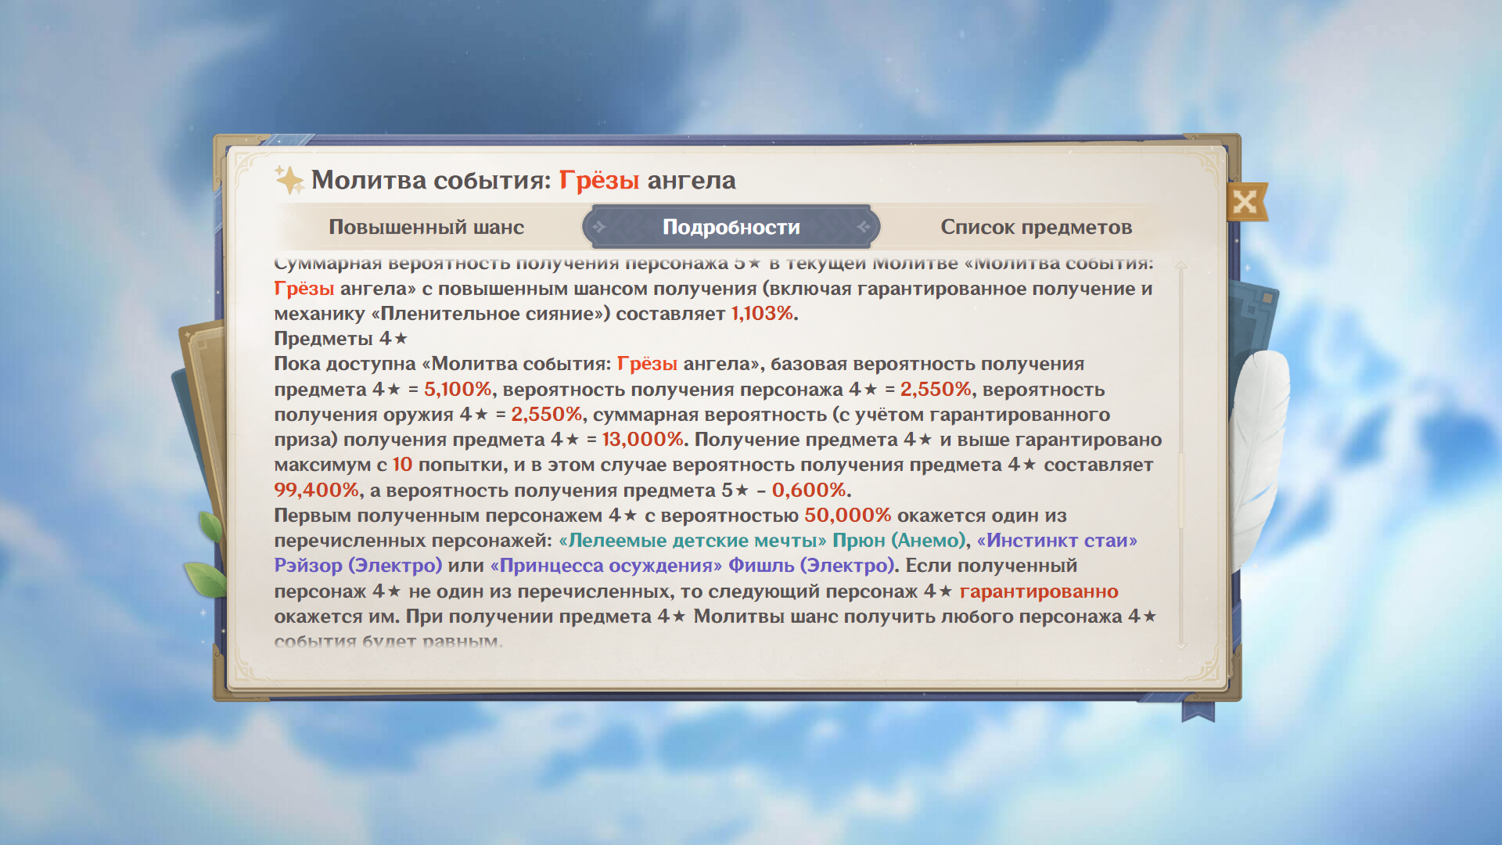Click the «Рэйзор (Электро)» character name
Viewport: 1502px width, 845px height.
[358, 566]
